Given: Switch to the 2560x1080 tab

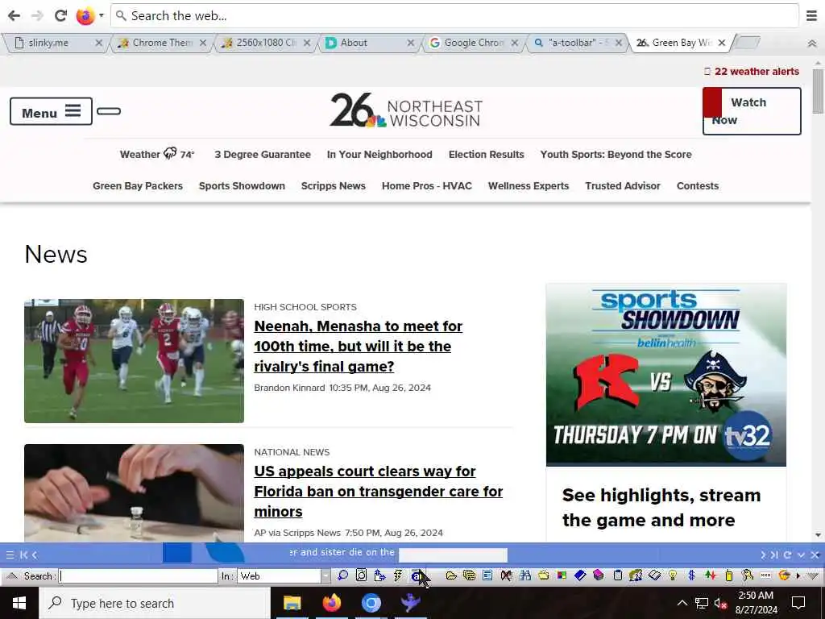Looking at the screenshot, I should pos(266,43).
